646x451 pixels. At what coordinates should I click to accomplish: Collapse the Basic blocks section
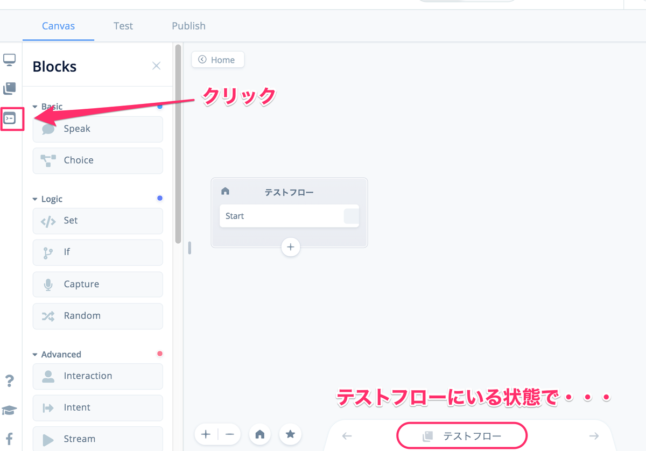(x=36, y=107)
